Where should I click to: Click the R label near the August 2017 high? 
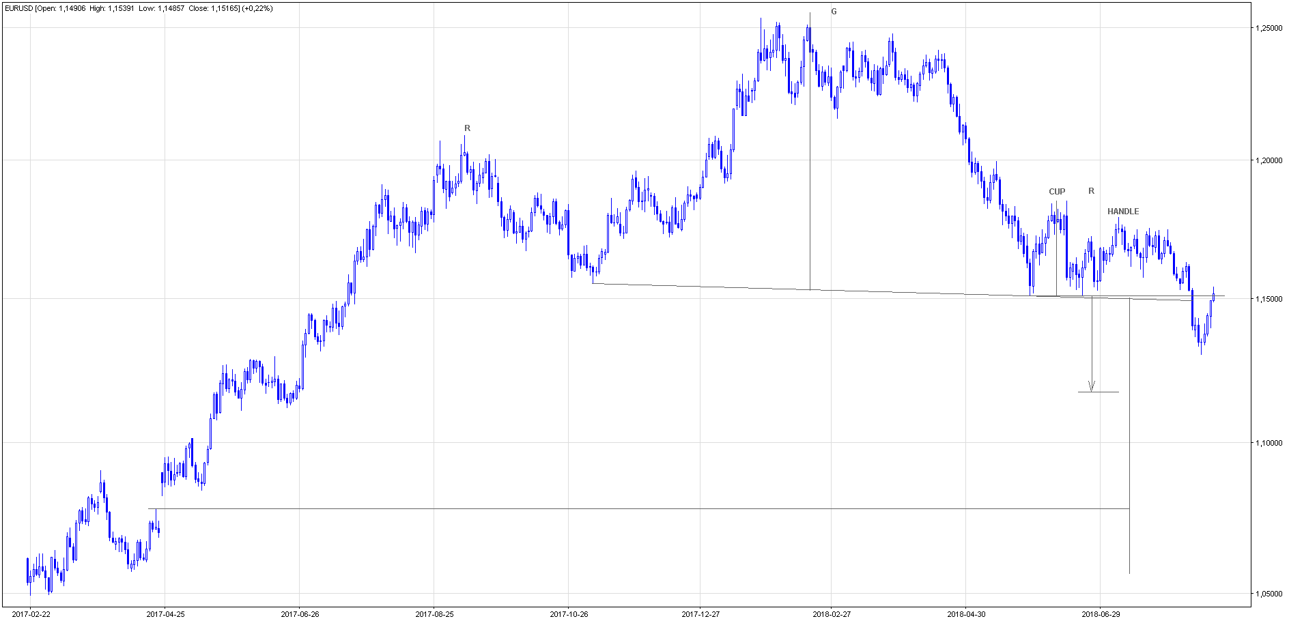point(467,128)
